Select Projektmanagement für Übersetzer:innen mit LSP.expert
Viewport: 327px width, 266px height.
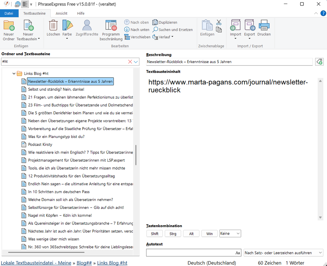click(76, 160)
